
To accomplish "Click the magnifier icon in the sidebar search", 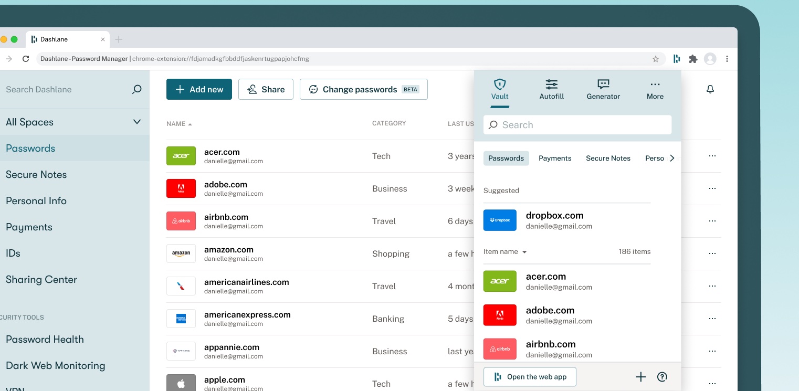I will tap(136, 89).
